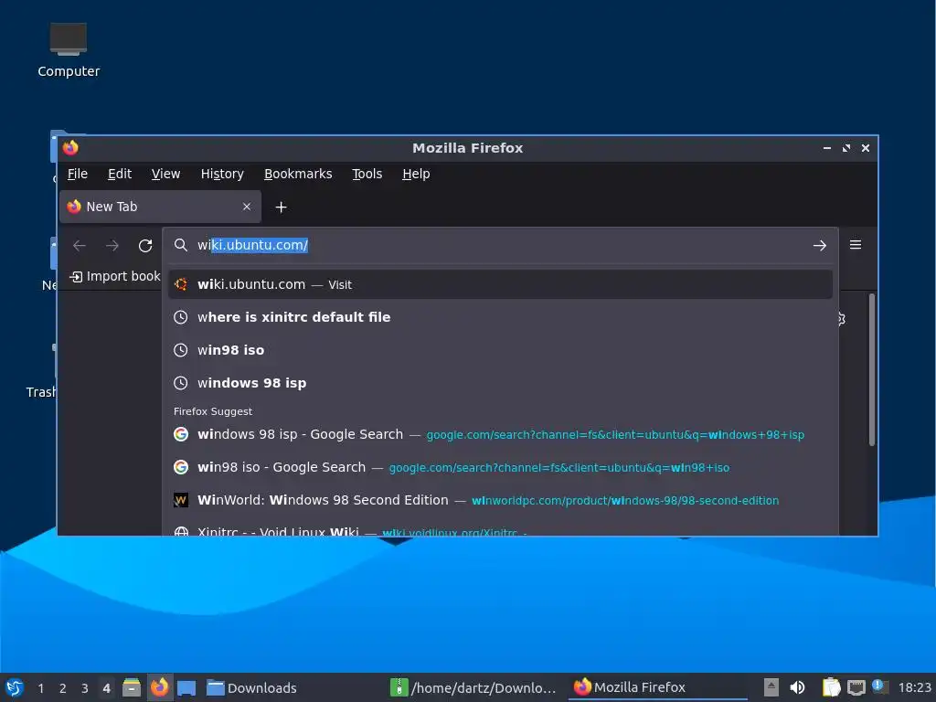Minimize the Mozilla Firefox window
The height and width of the screenshot is (702, 936).
coord(826,148)
